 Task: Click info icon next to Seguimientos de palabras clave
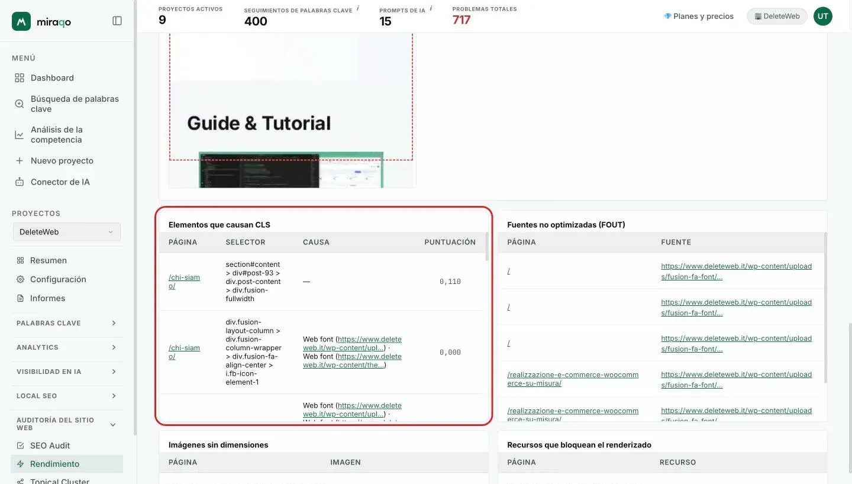tap(358, 8)
